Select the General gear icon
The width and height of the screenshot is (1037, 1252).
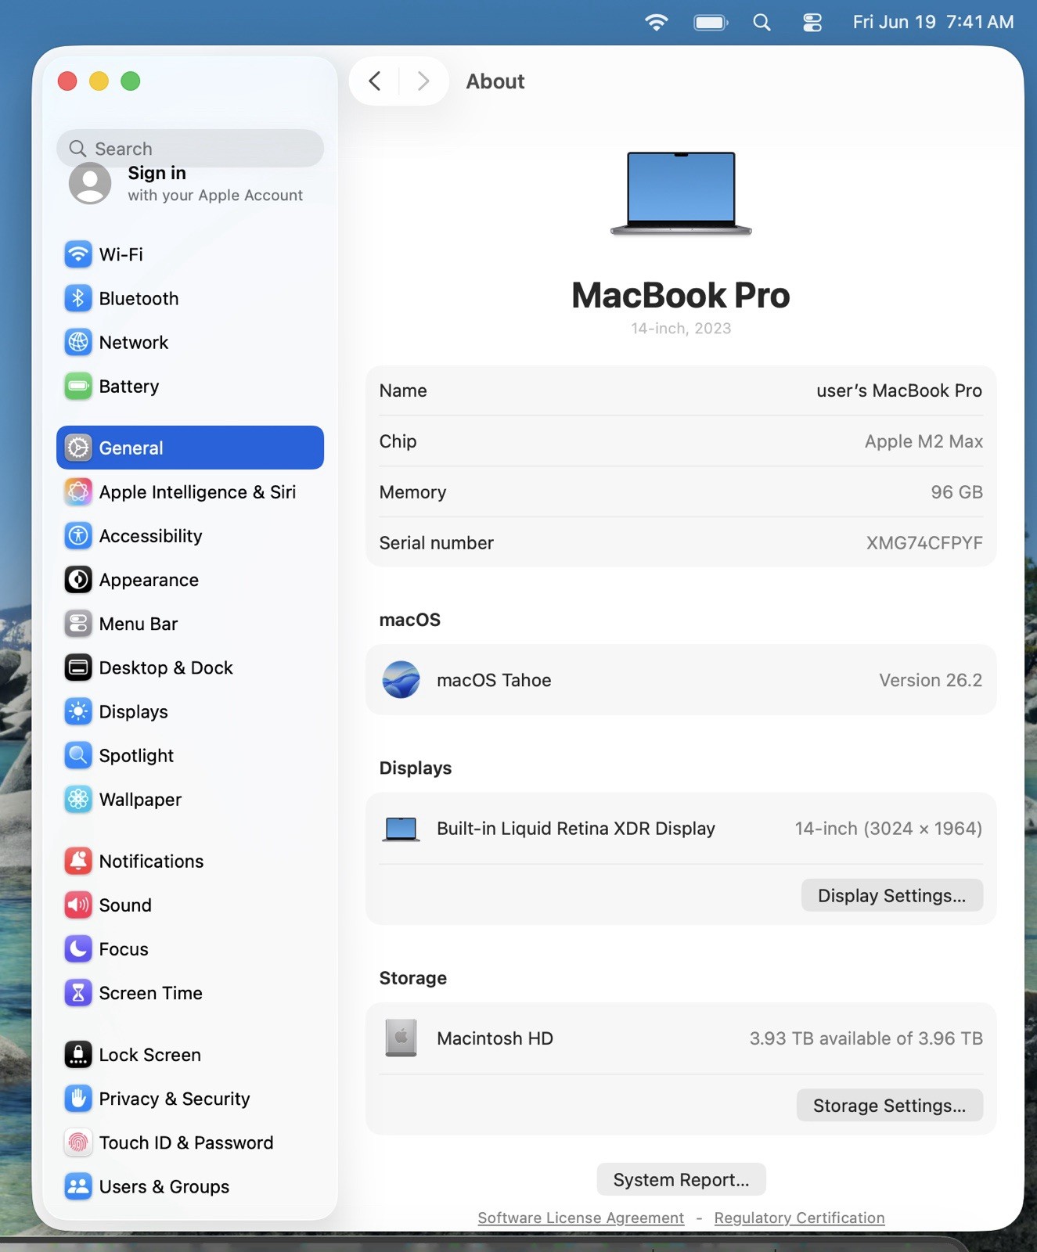77,448
